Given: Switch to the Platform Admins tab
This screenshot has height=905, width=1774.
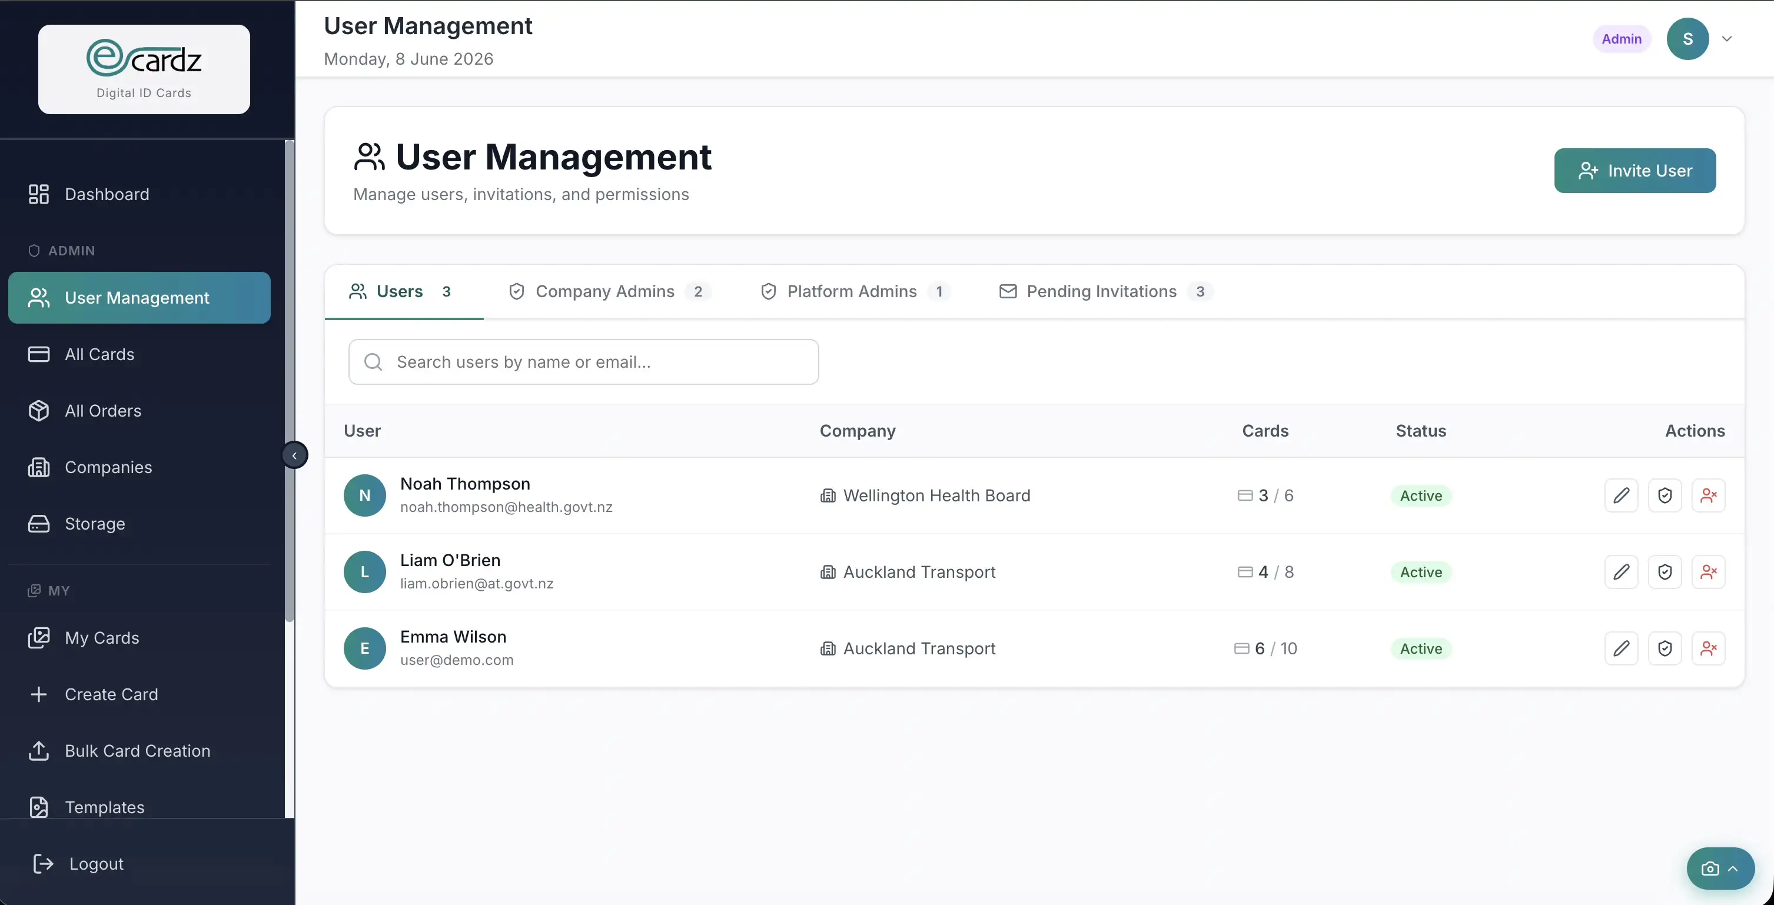Looking at the screenshot, I should 855,291.
